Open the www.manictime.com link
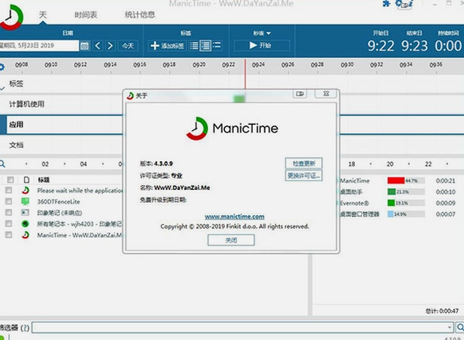 234,217
